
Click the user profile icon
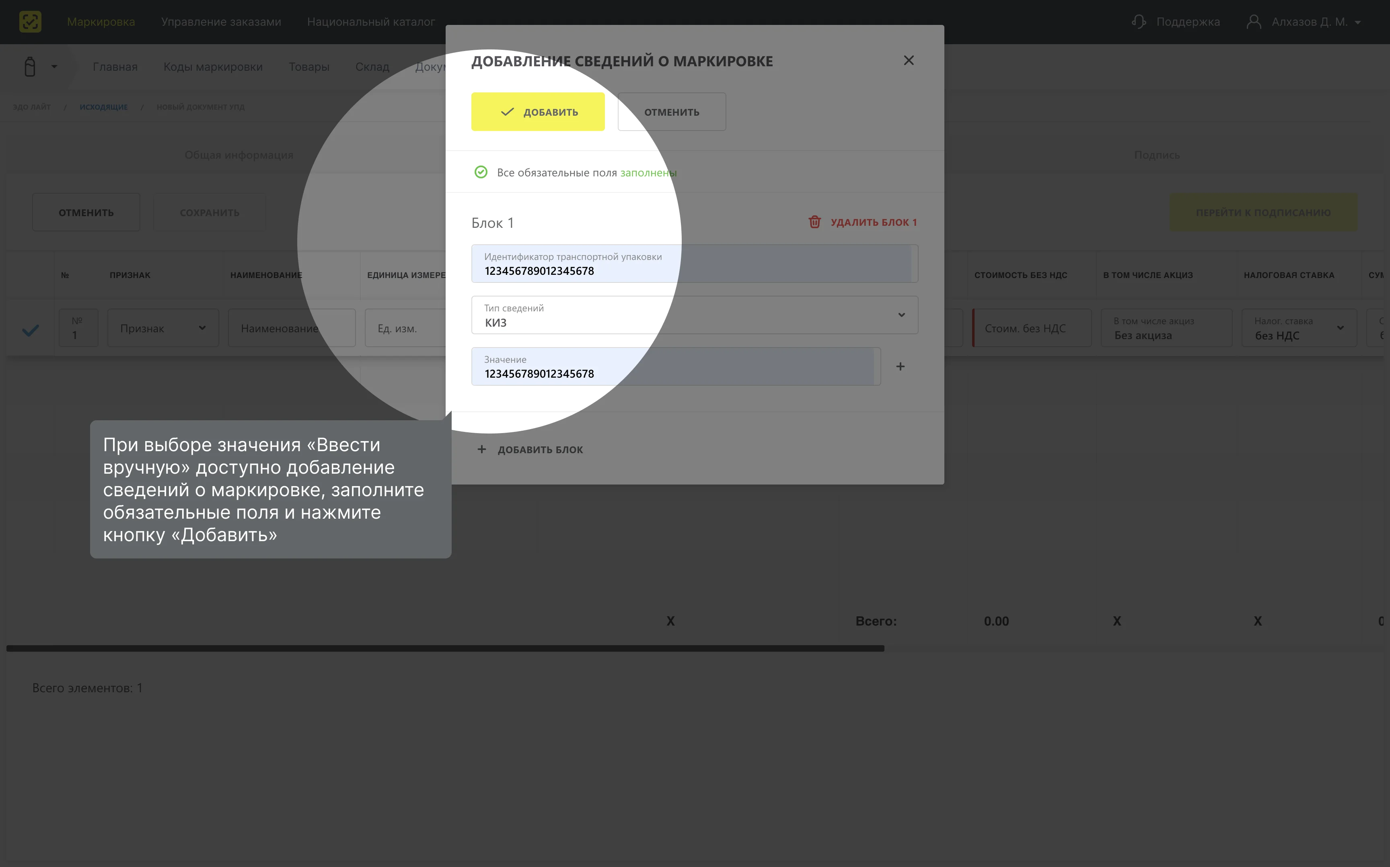point(1253,22)
